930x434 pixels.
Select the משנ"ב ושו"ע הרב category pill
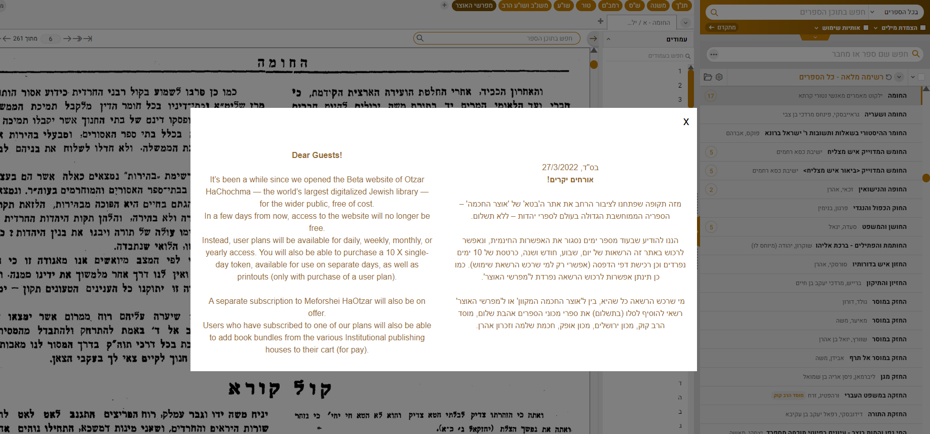[x=525, y=6]
